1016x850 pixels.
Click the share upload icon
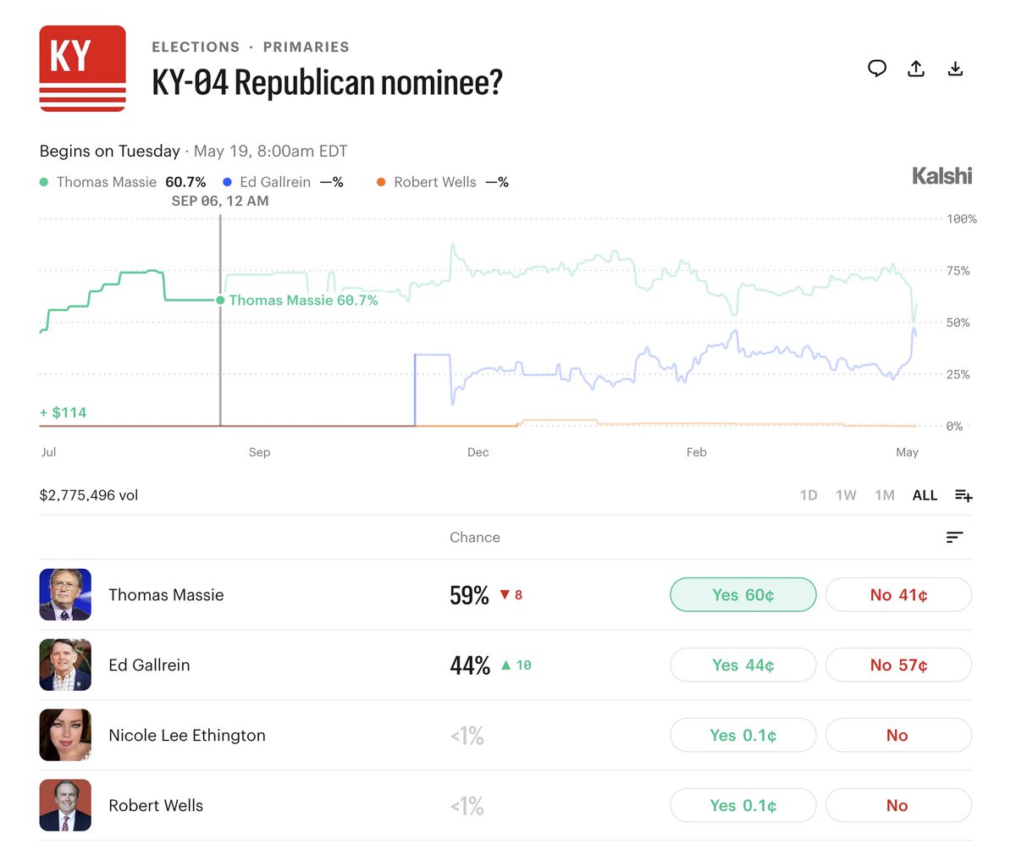916,69
